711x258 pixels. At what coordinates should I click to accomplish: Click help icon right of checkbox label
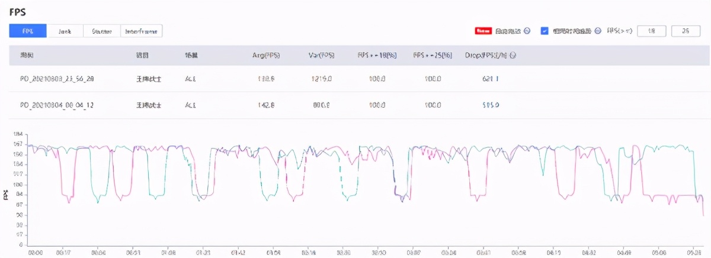(598, 31)
